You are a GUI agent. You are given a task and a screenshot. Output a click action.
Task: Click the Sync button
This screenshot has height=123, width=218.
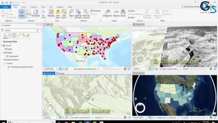[x=166, y=11]
